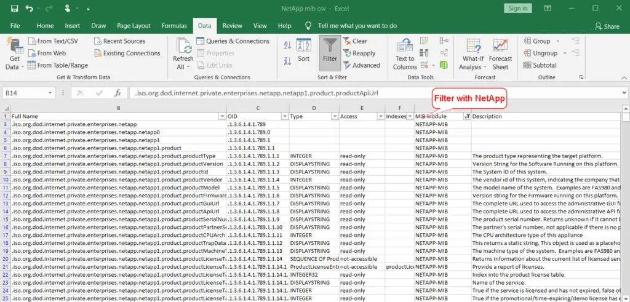Image resolution: width=630 pixels, height=302 pixels.
Task: Open Type column filter dropdown
Action: click(334, 116)
